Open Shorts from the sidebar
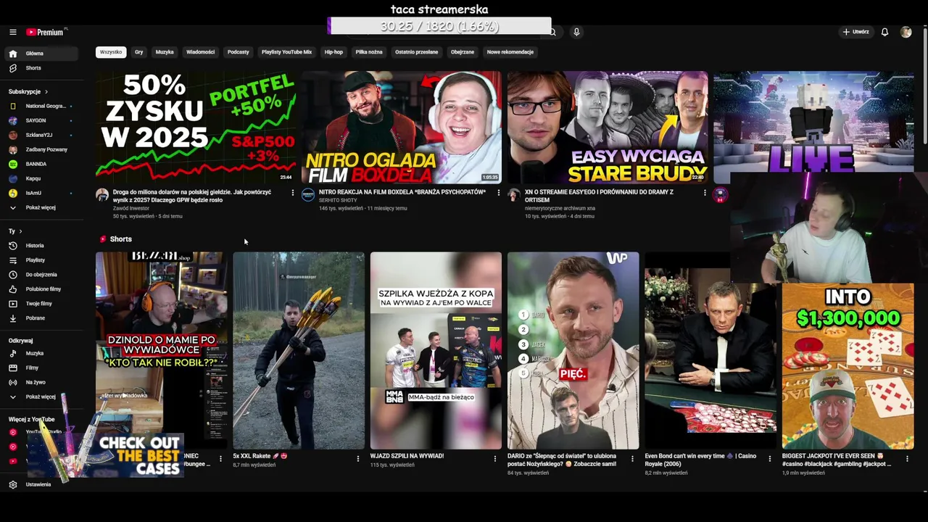The width and height of the screenshot is (928, 522). pos(42,68)
